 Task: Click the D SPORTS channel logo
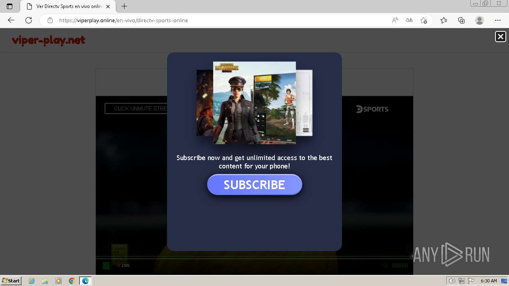click(x=372, y=109)
